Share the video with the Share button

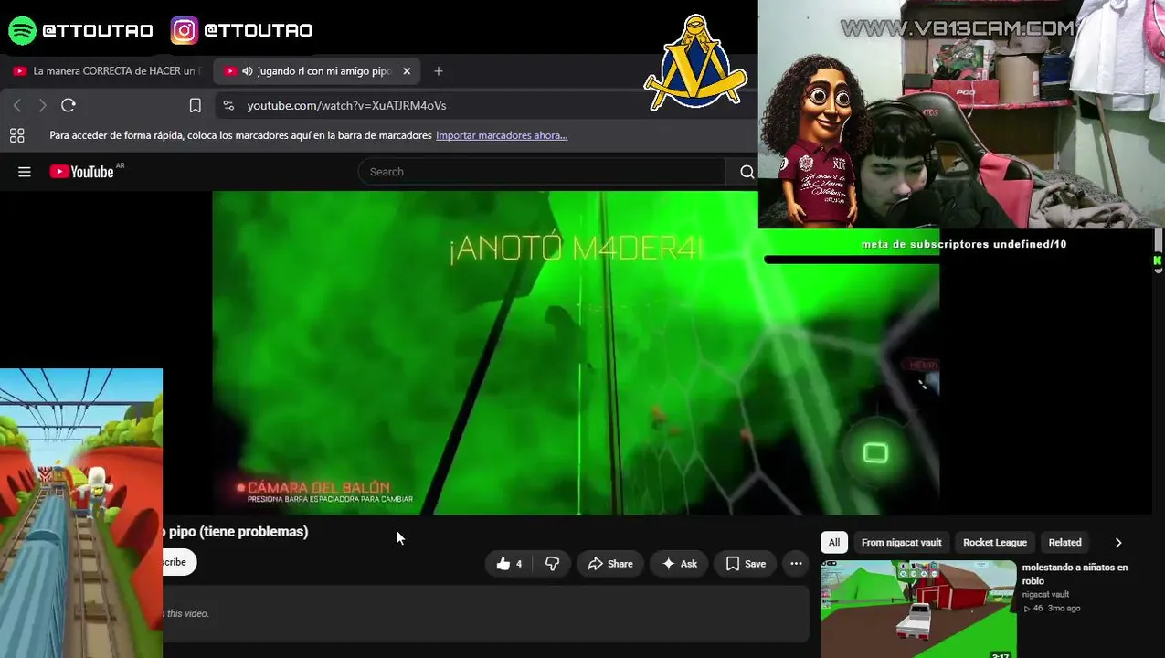pos(610,564)
